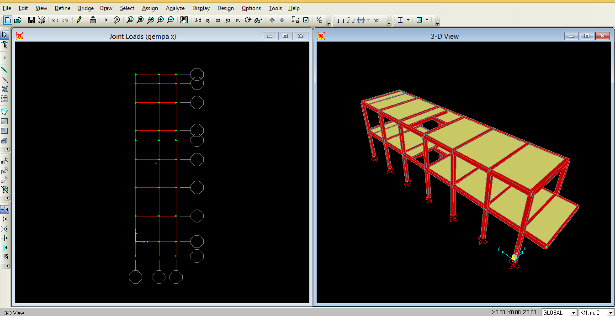This screenshot has width=615, height=316.
Task: Select the Quick Draw Secondary Beams tool
Action: 5,99
